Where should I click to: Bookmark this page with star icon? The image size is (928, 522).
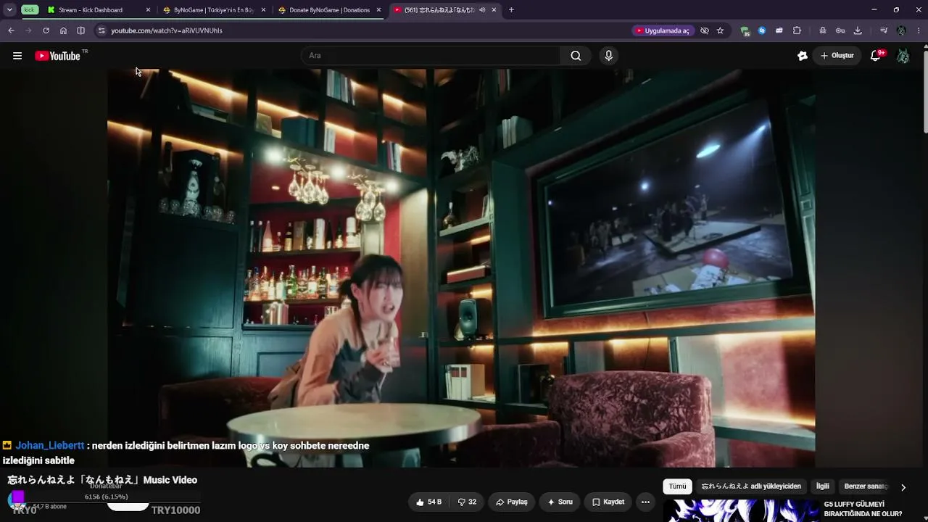[x=720, y=30]
